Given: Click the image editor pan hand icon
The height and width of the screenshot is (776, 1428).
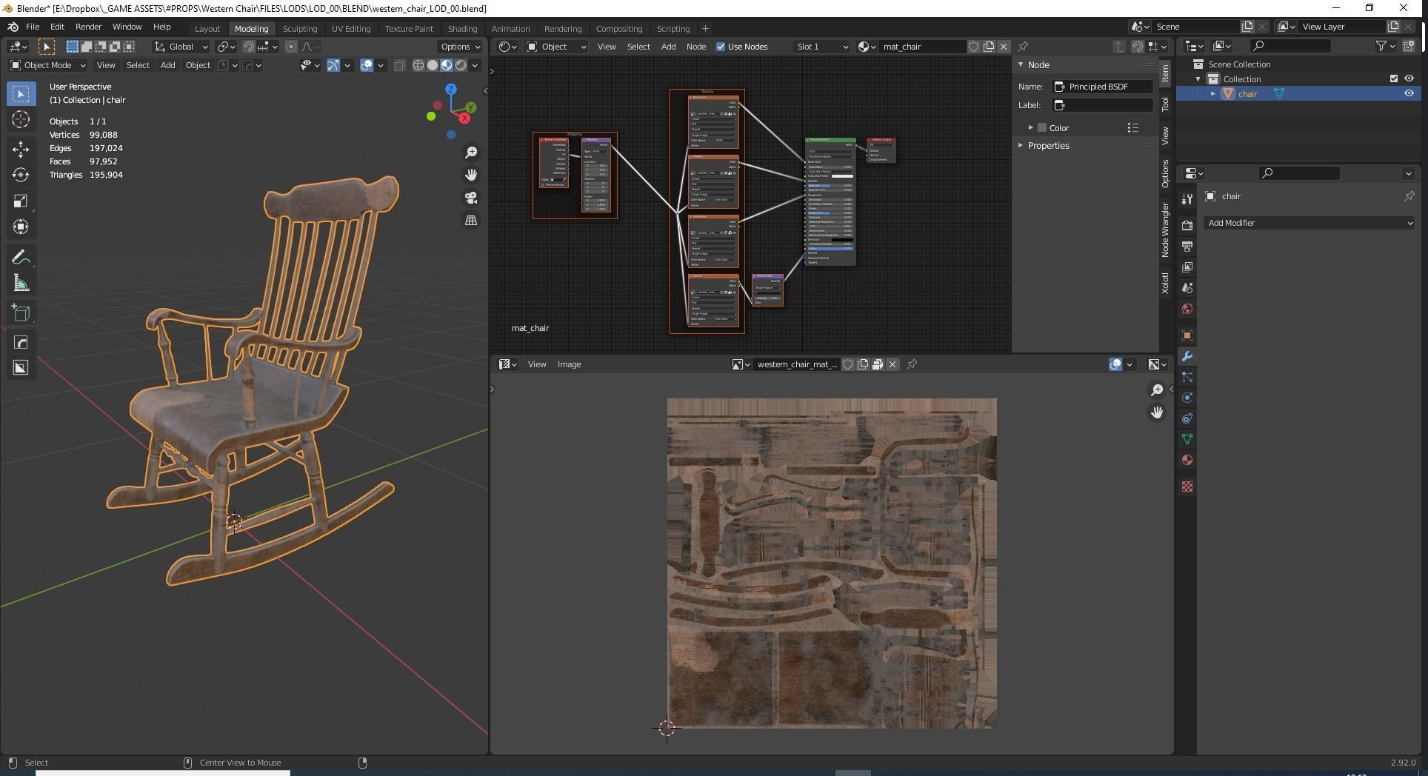Looking at the screenshot, I should [x=1157, y=412].
